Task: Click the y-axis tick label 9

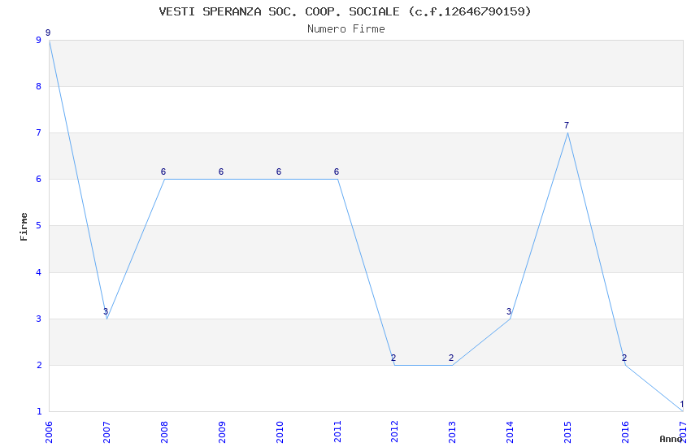Action: (39, 40)
